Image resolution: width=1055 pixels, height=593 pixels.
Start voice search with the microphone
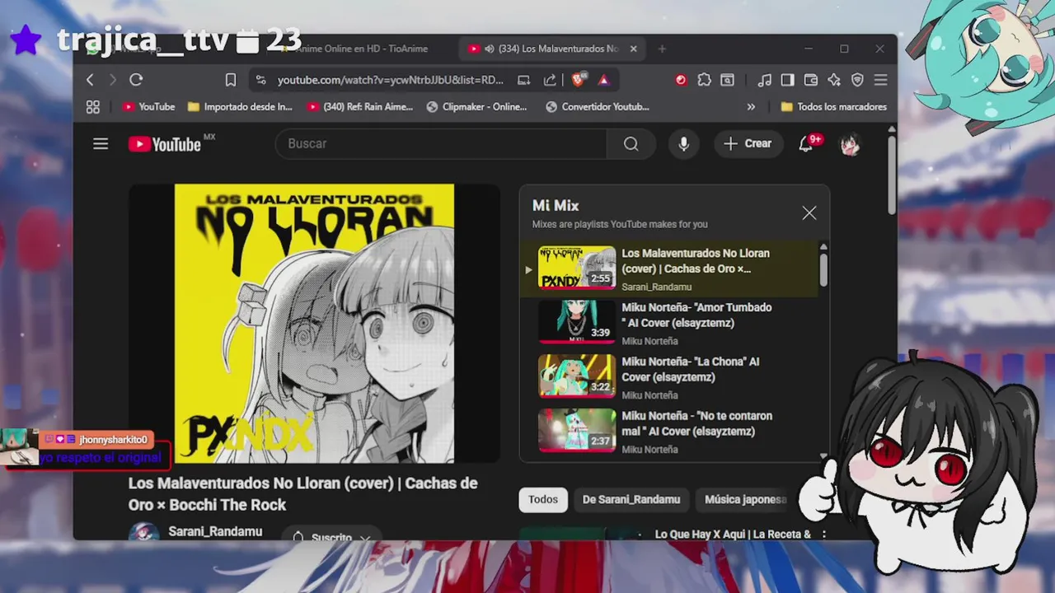683,144
